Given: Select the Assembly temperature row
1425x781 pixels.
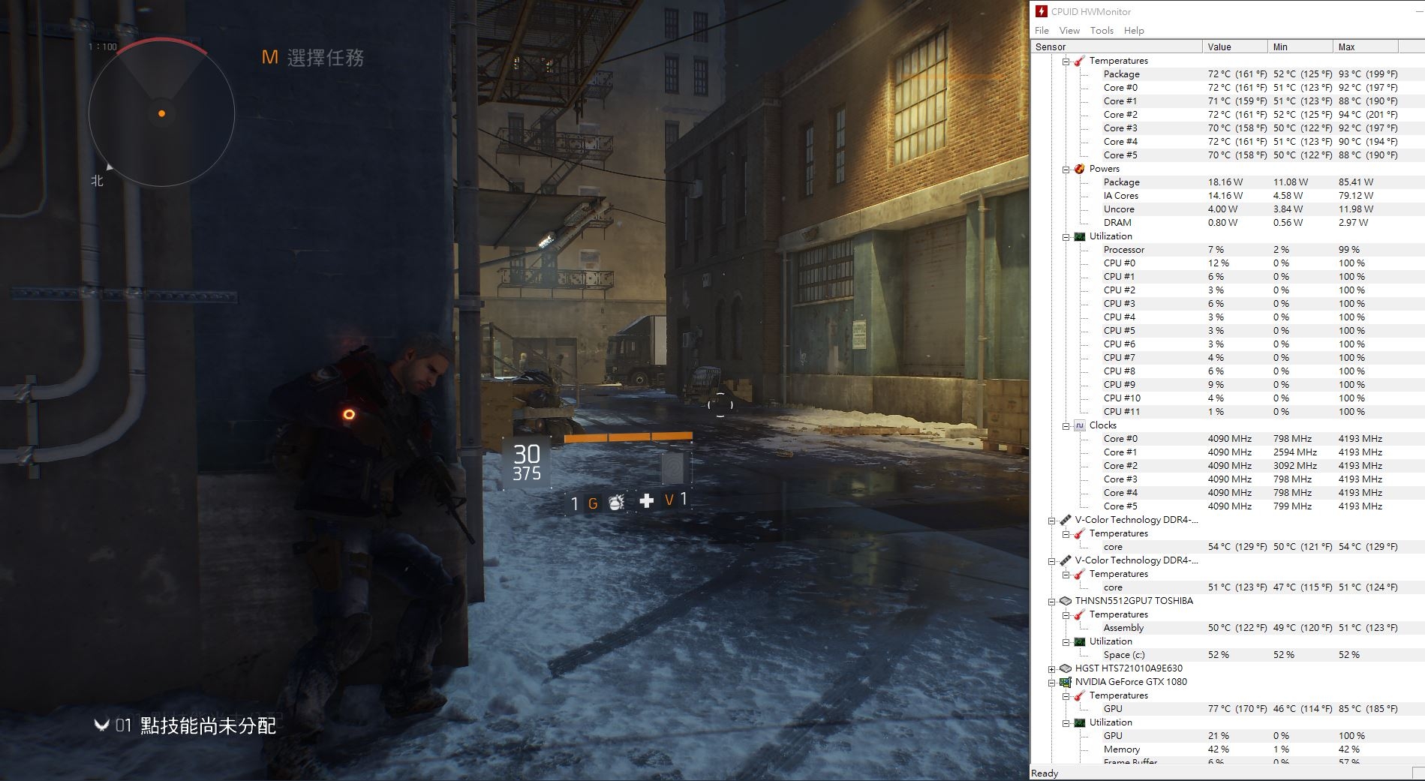Looking at the screenshot, I should (x=1262, y=628).
